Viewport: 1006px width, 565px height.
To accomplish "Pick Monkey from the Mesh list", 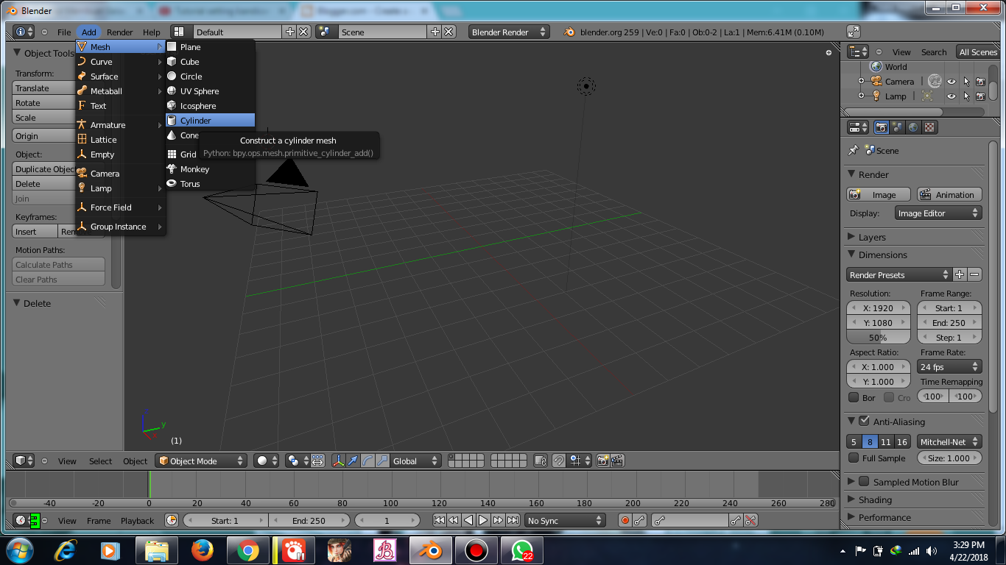I will click(210, 169).
